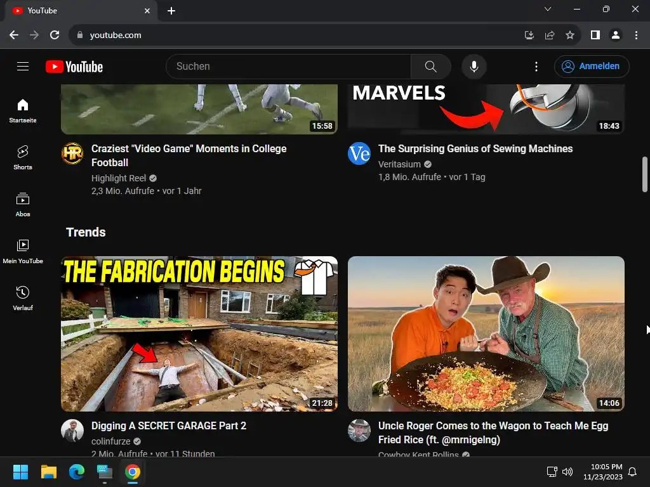650x487 pixels.
Task: Click the share page icon
Action: click(550, 36)
